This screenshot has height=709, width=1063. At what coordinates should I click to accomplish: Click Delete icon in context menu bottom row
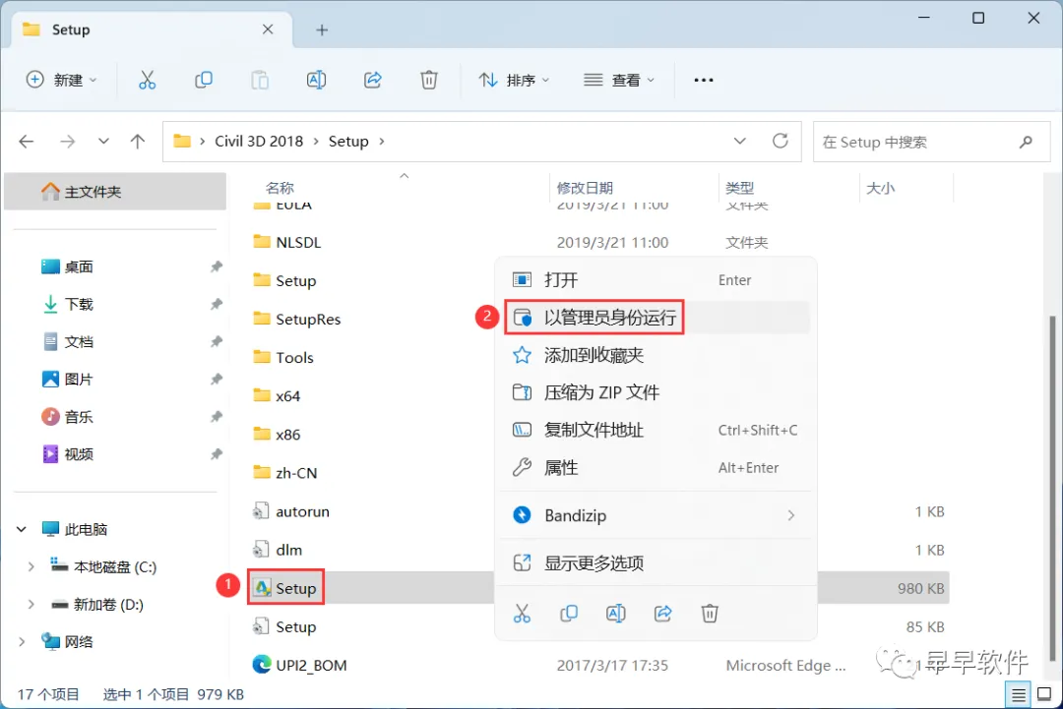[709, 614]
